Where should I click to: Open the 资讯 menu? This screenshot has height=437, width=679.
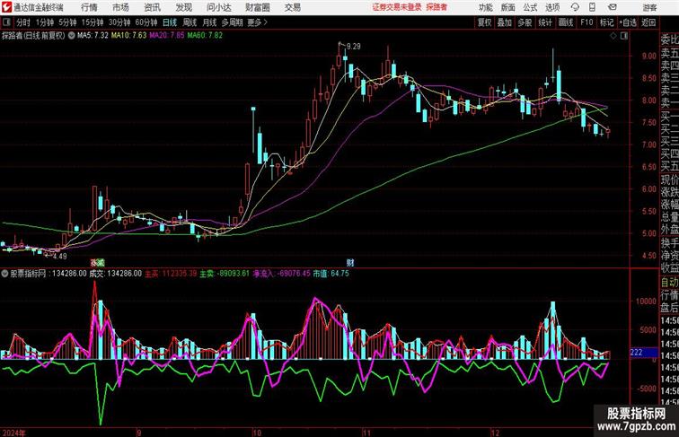click(x=152, y=7)
